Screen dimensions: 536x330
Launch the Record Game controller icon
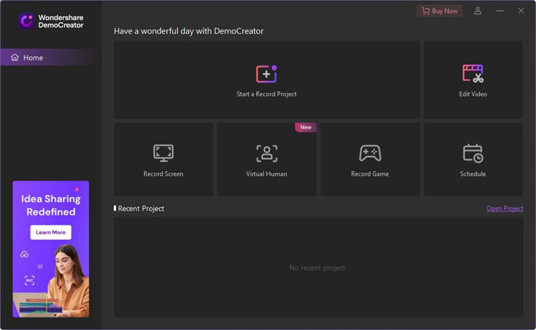(370, 153)
